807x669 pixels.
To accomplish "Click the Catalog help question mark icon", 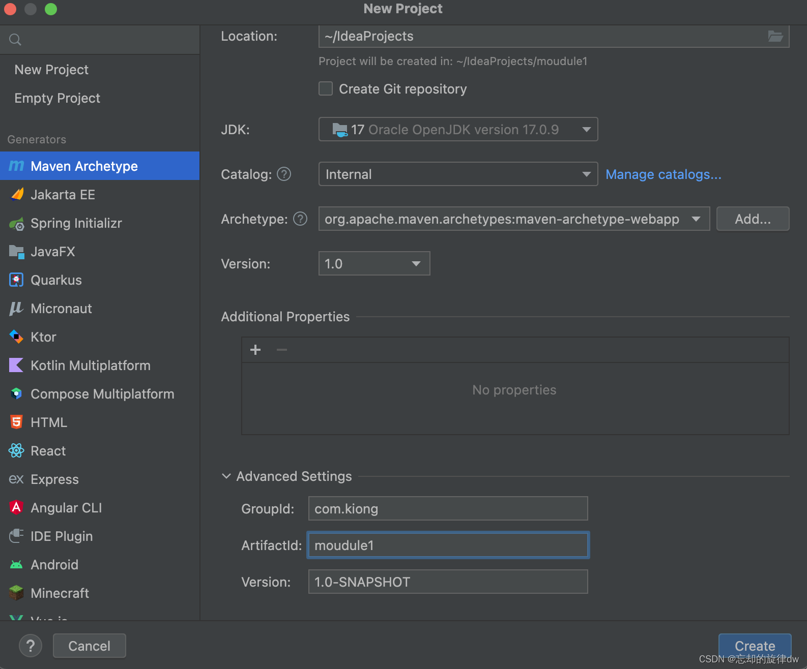I will pyautogui.click(x=284, y=174).
